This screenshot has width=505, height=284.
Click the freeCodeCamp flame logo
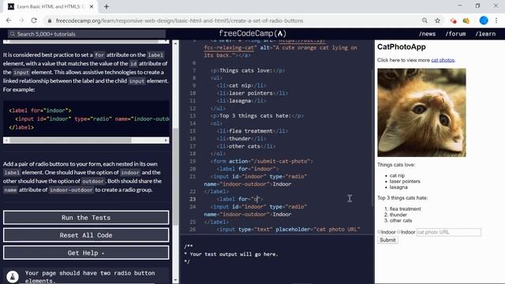[x=280, y=33]
